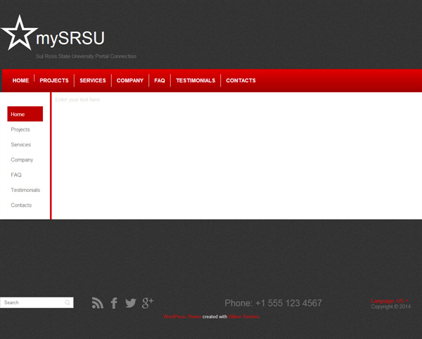
Task: Select Projects in the left sidebar
Action: point(20,129)
